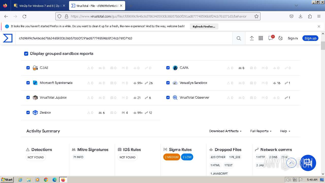Click the CAPA sandbox icon

click(x=175, y=68)
